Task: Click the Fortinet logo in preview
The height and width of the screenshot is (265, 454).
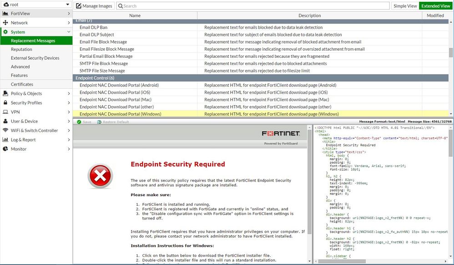Action: coord(281,133)
